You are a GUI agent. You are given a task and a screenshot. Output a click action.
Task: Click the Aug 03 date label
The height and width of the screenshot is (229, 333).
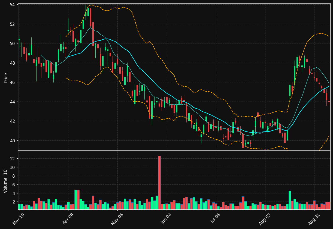coord(265,219)
